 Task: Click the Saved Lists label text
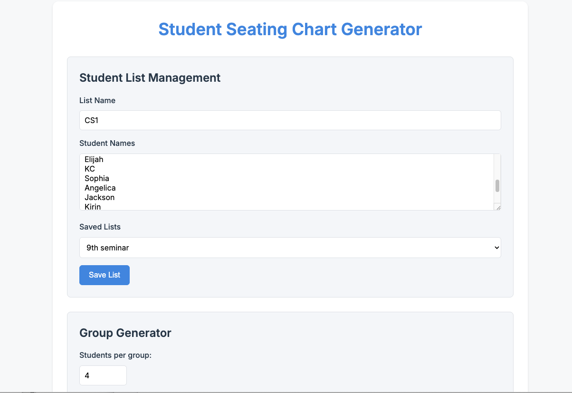[x=100, y=227]
